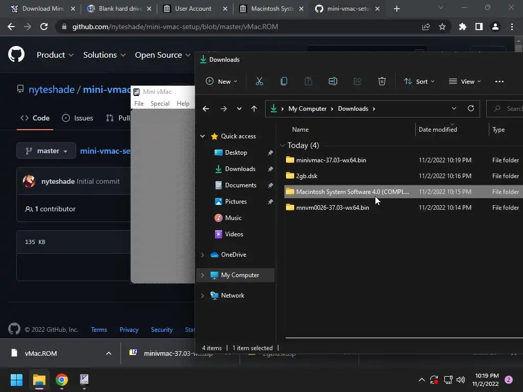Refresh the Downloads folder view
This screenshot has width=523, height=392.
pyautogui.click(x=470, y=108)
